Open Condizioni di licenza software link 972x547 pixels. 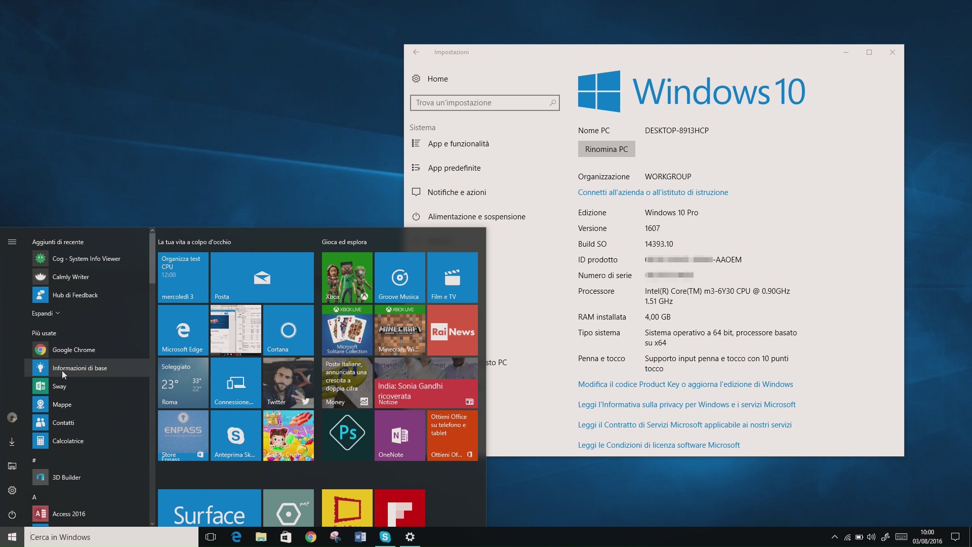(x=659, y=445)
